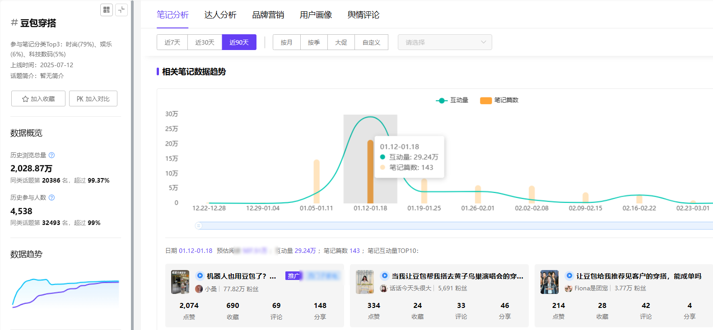Viewport: 713px width, 330px height.
Task: Toggle 笔记篇数 series in chart legend
Action: pos(499,100)
